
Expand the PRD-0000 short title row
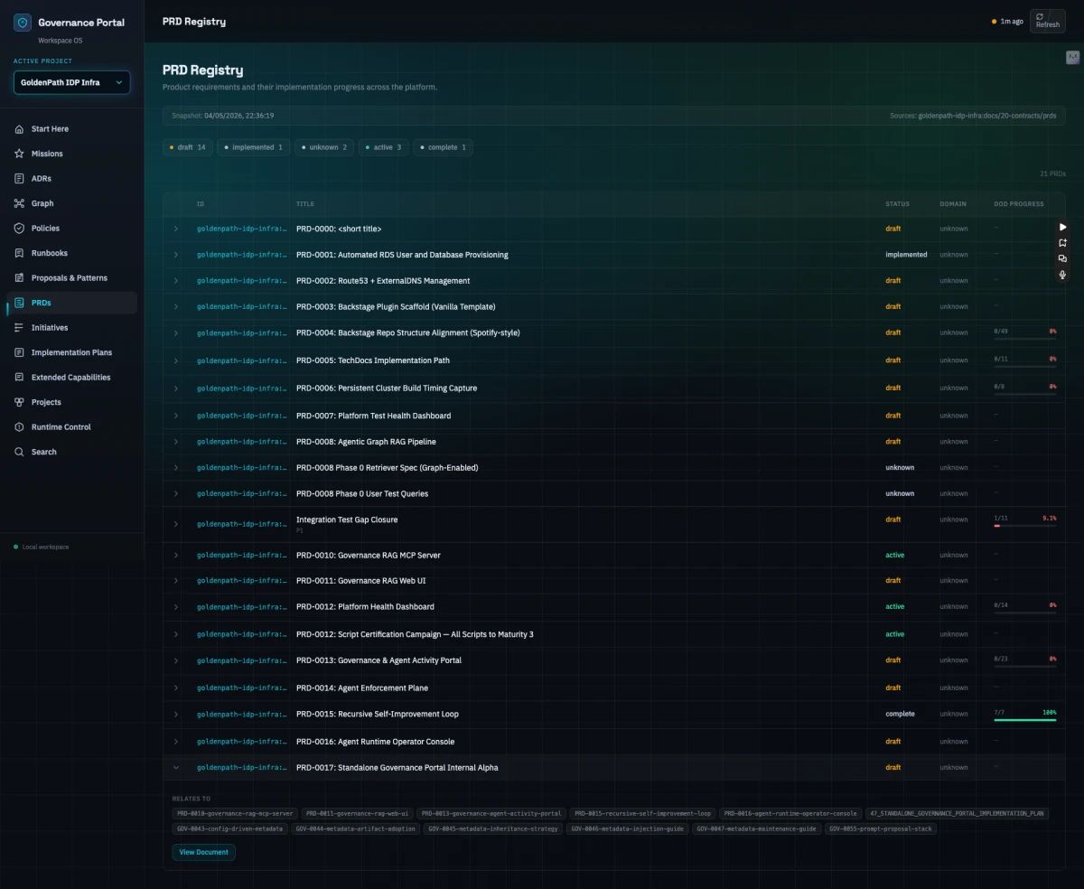tap(176, 229)
